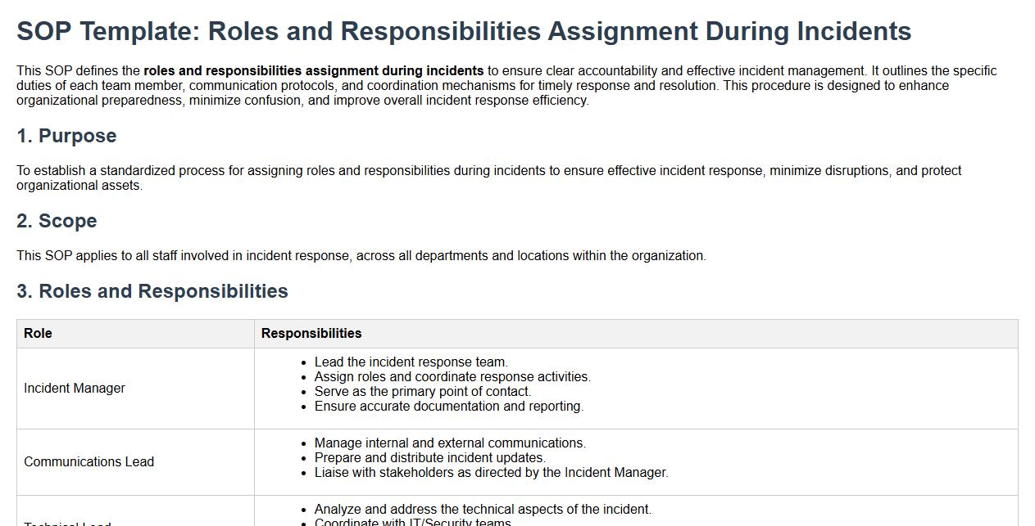Click the Scope section paragraph text

pos(361,256)
